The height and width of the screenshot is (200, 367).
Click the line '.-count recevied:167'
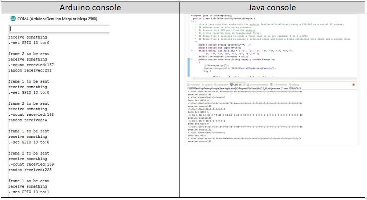(x=31, y=65)
